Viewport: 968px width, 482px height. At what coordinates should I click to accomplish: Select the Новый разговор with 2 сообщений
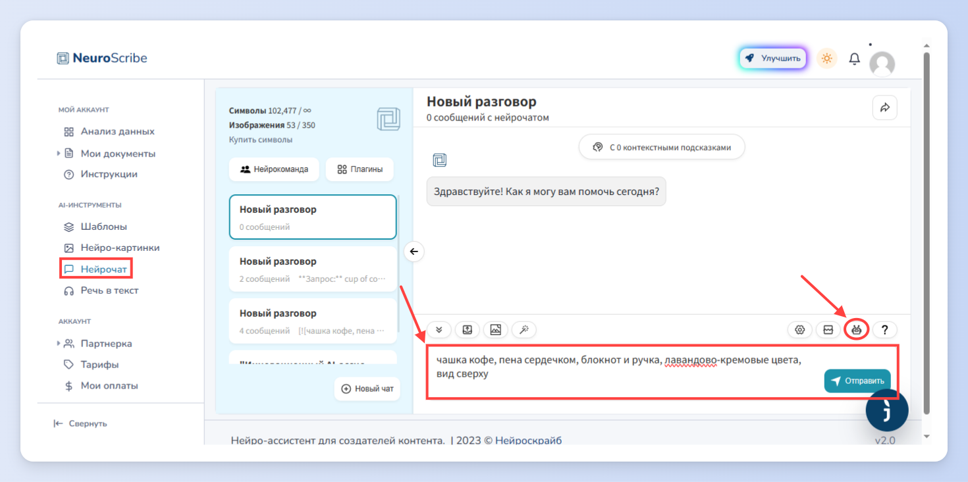click(x=313, y=269)
